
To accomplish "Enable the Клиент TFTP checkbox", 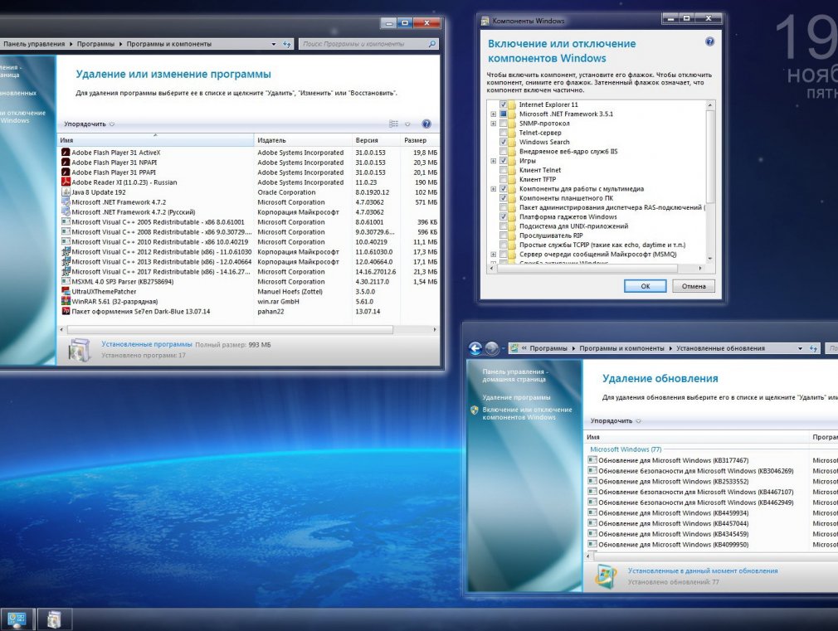I will pyautogui.click(x=503, y=180).
